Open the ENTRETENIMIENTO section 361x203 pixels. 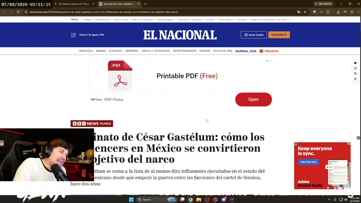click(185, 51)
